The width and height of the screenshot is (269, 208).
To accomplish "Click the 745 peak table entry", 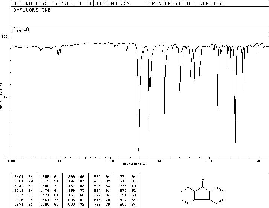I will click(128, 181).
